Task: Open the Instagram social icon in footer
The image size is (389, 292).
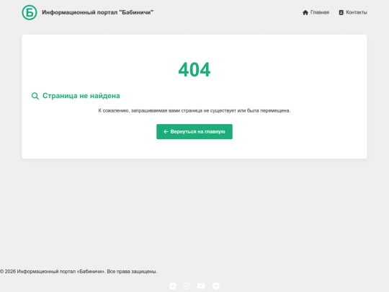Action: pos(187,286)
